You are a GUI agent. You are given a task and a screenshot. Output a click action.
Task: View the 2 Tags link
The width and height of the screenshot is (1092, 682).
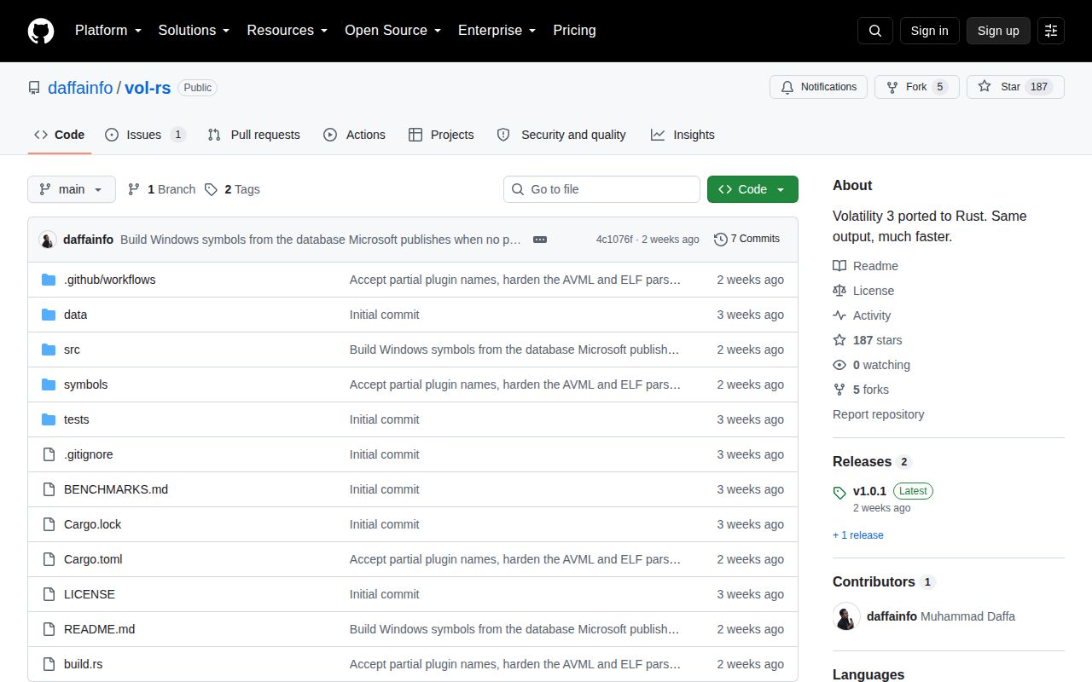233,189
